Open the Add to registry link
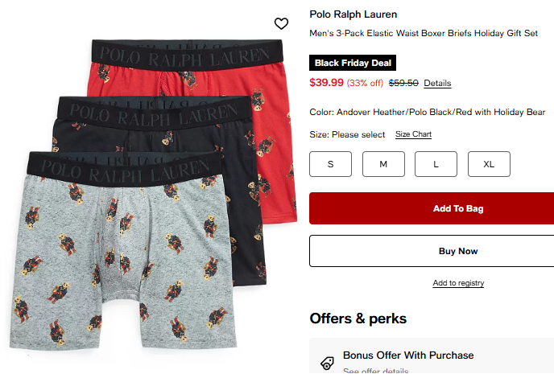The image size is (554, 374). click(458, 283)
